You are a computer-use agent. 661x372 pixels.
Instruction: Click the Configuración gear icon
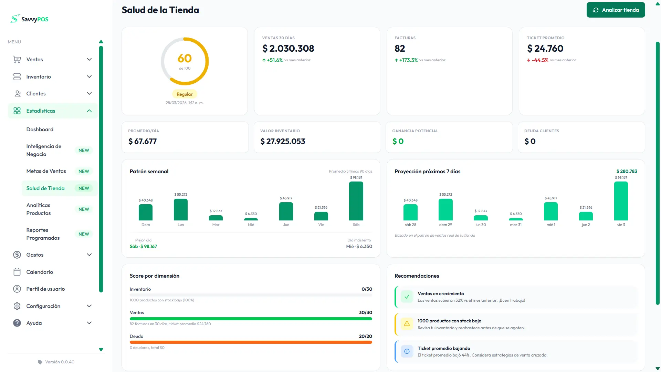[17, 306]
